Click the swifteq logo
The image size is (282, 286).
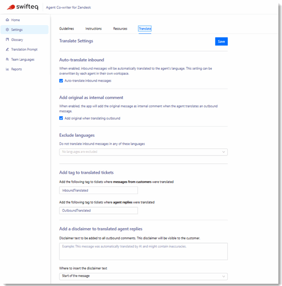click(x=22, y=7)
